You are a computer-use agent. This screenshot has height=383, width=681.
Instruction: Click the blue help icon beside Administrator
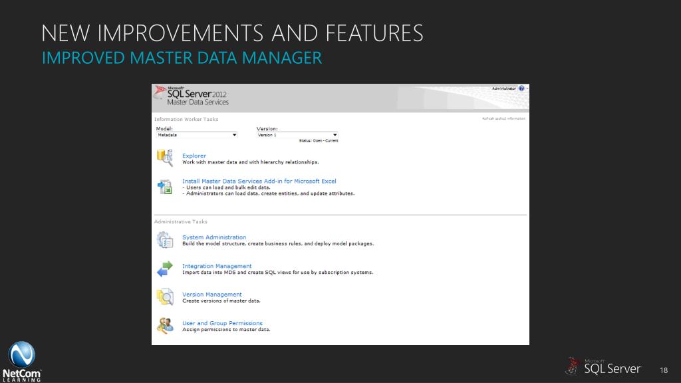[x=521, y=88]
